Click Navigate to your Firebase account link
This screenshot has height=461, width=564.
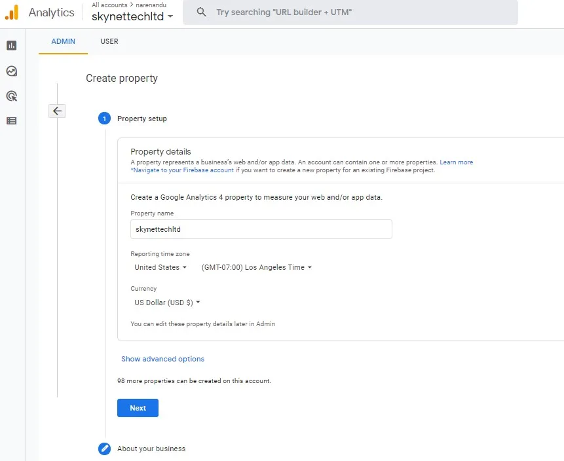(182, 170)
